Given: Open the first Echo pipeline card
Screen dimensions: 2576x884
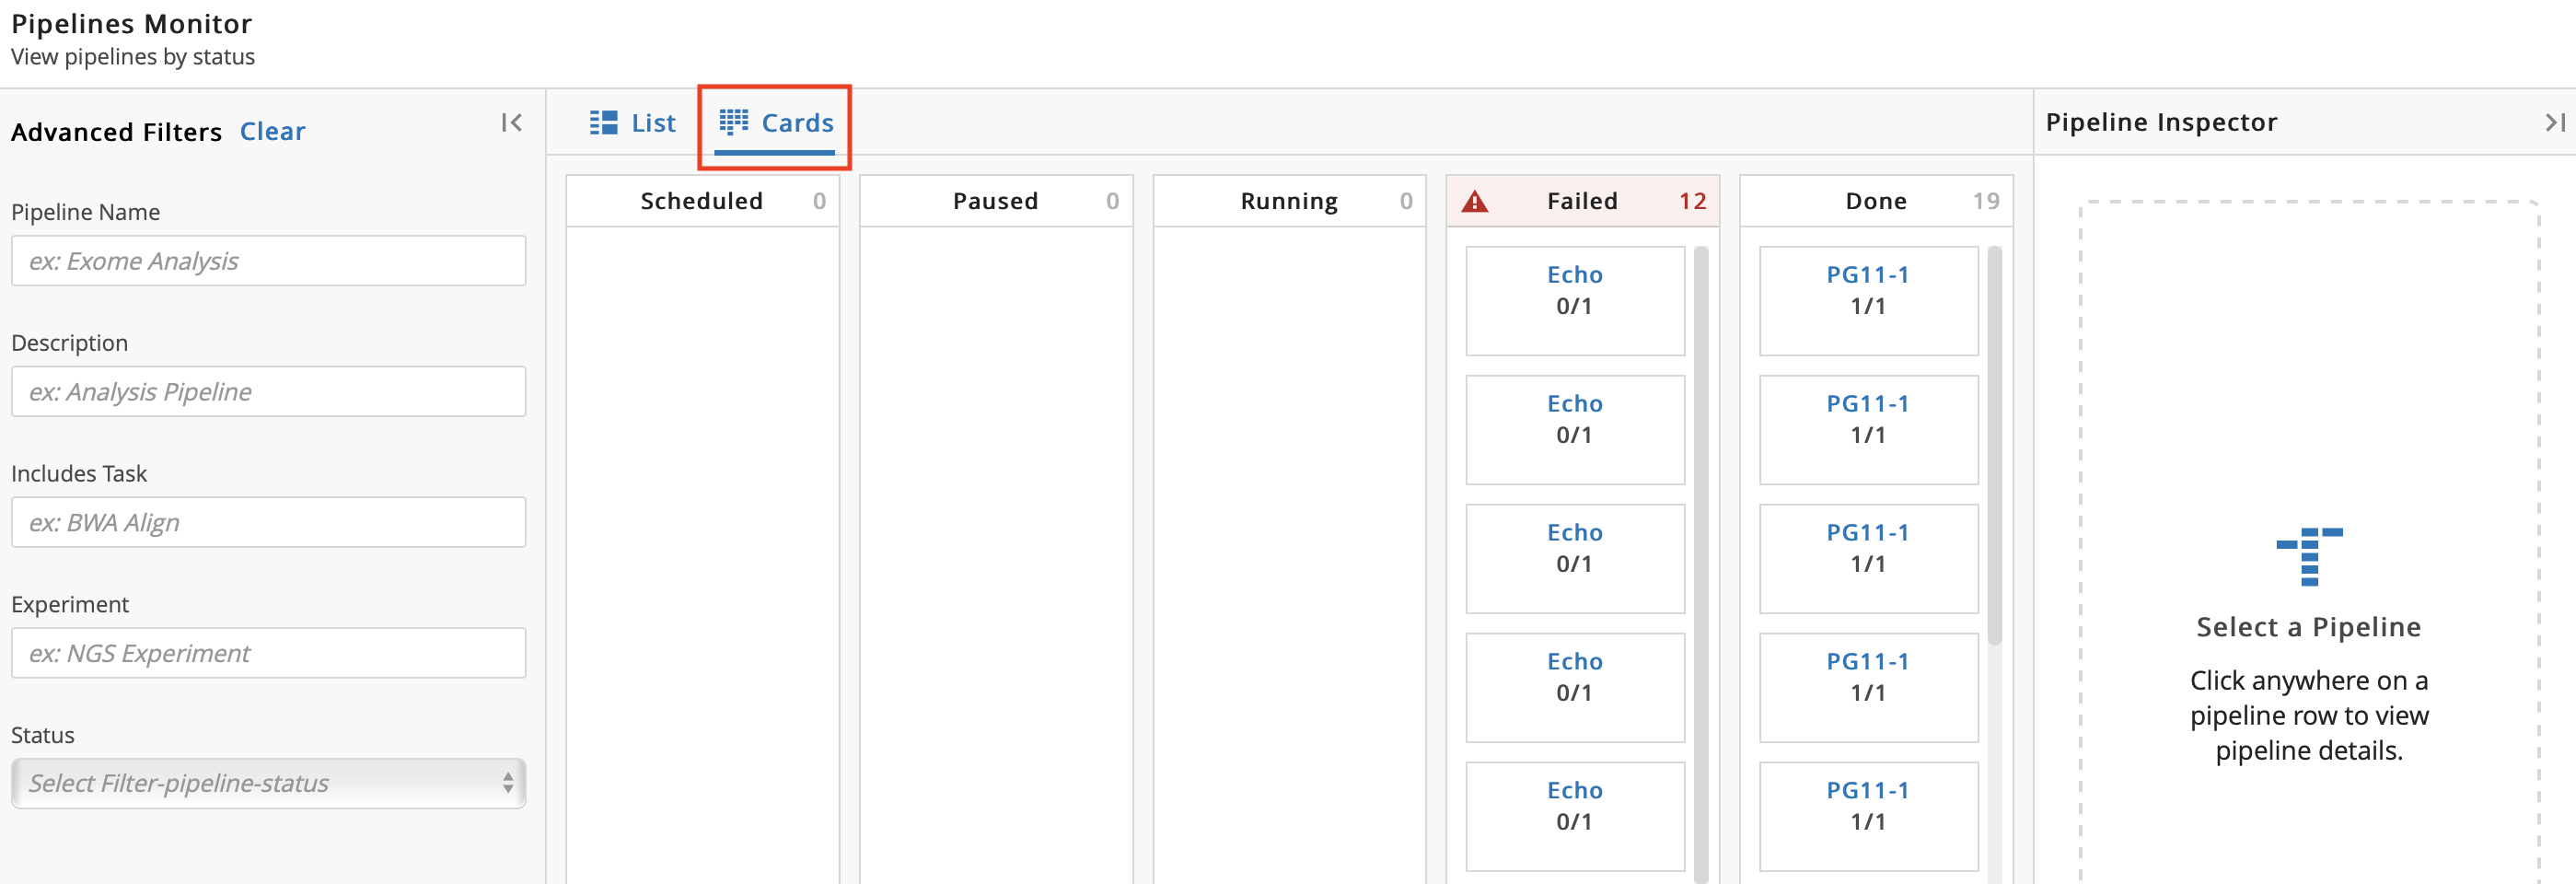Looking at the screenshot, I should point(1575,301).
